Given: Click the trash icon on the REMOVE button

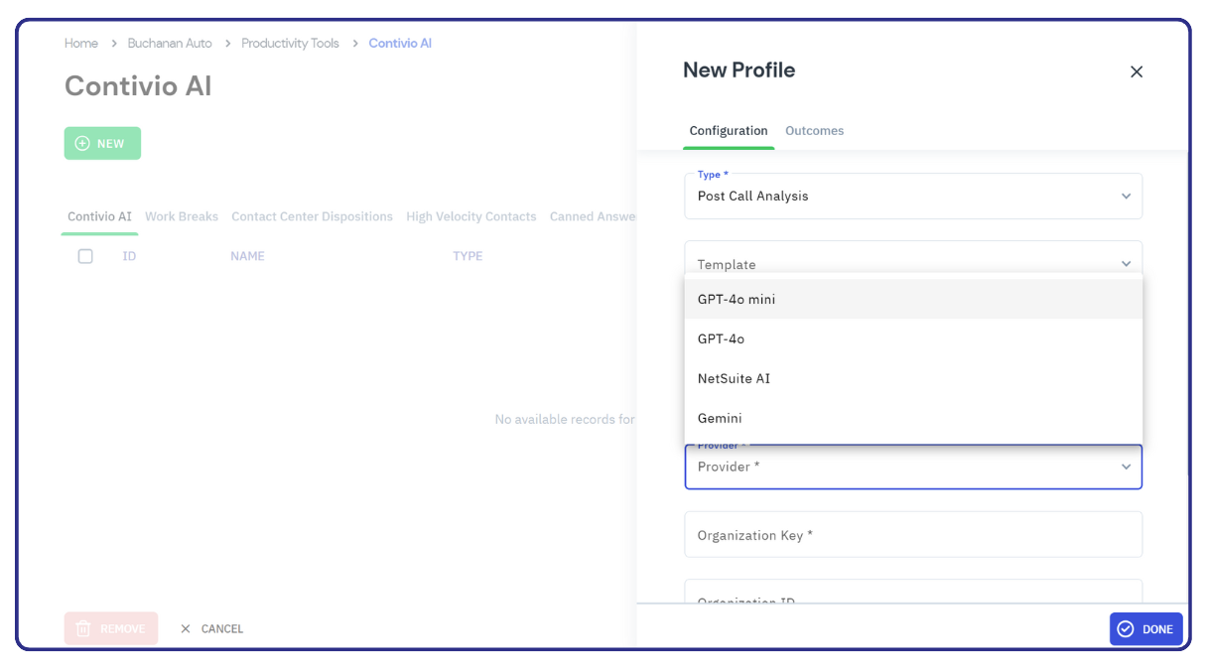Looking at the screenshot, I should click(83, 628).
